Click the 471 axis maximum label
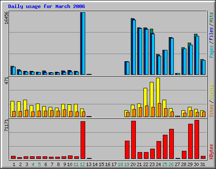The width and height of the screenshot is (216, 169). (x=6, y=81)
